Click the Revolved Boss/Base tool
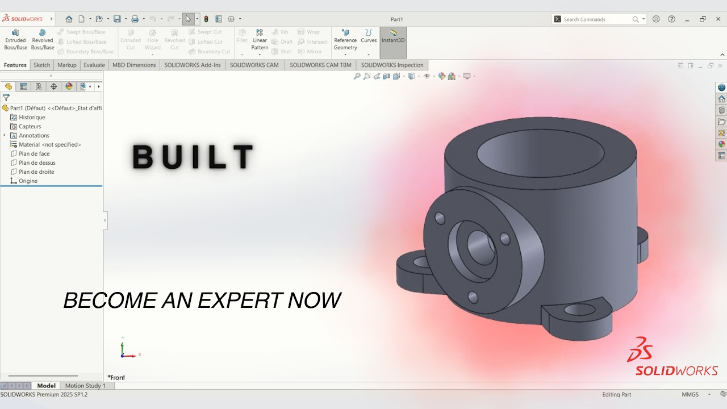 pos(43,40)
